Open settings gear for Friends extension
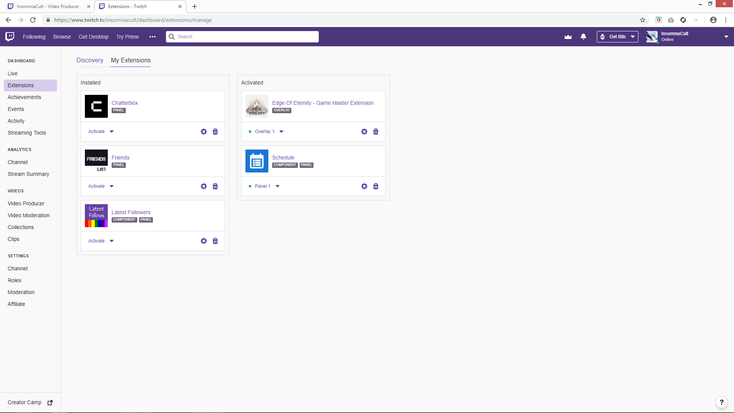The image size is (734, 413). 204,186
